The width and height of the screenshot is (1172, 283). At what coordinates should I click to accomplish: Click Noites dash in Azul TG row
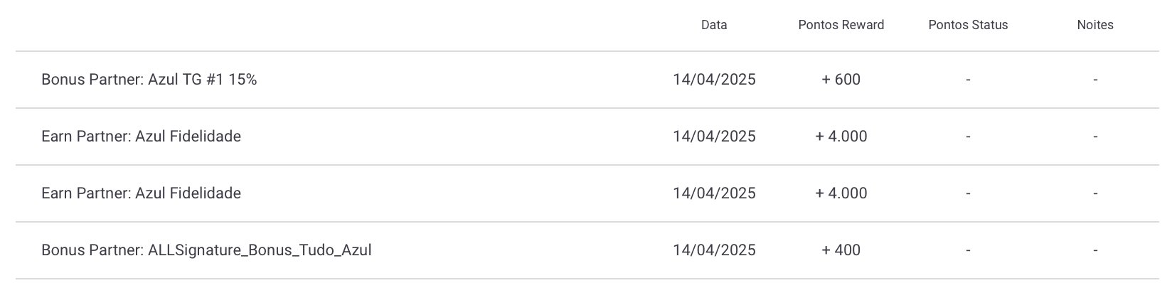pos(1095,80)
